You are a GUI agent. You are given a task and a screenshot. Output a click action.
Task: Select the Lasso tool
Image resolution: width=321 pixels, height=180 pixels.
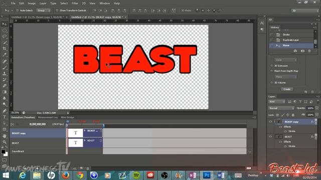click(x=5, y=36)
